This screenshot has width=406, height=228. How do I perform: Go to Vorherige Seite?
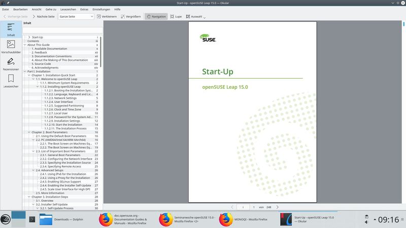point(15,17)
